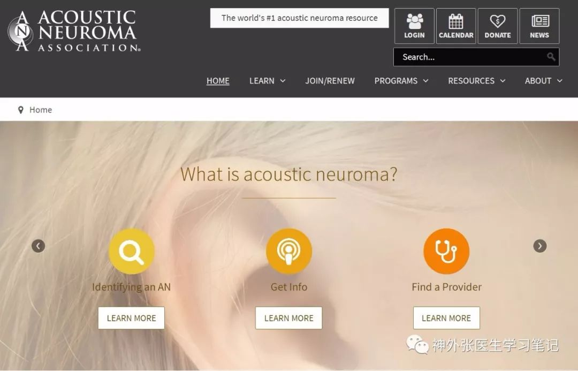Open the Calendar icon button
Viewport: 578px width, 371px height.
tap(456, 26)
